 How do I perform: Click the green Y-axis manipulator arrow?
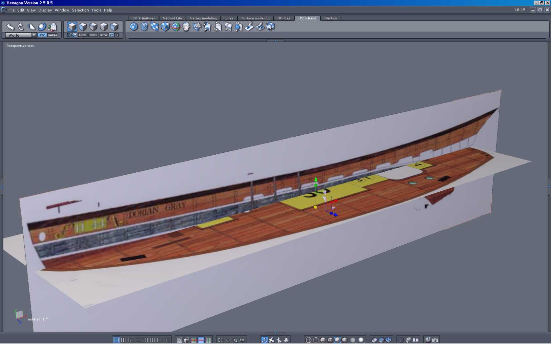(x=316, y=180)
